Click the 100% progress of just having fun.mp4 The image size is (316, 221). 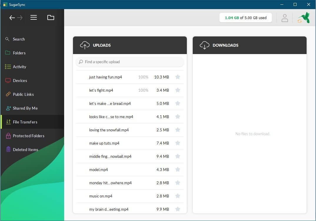143,77
